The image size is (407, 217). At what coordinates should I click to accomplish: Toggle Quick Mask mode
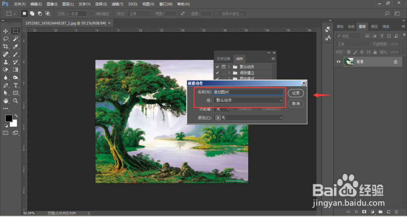(x=5, y=133)
